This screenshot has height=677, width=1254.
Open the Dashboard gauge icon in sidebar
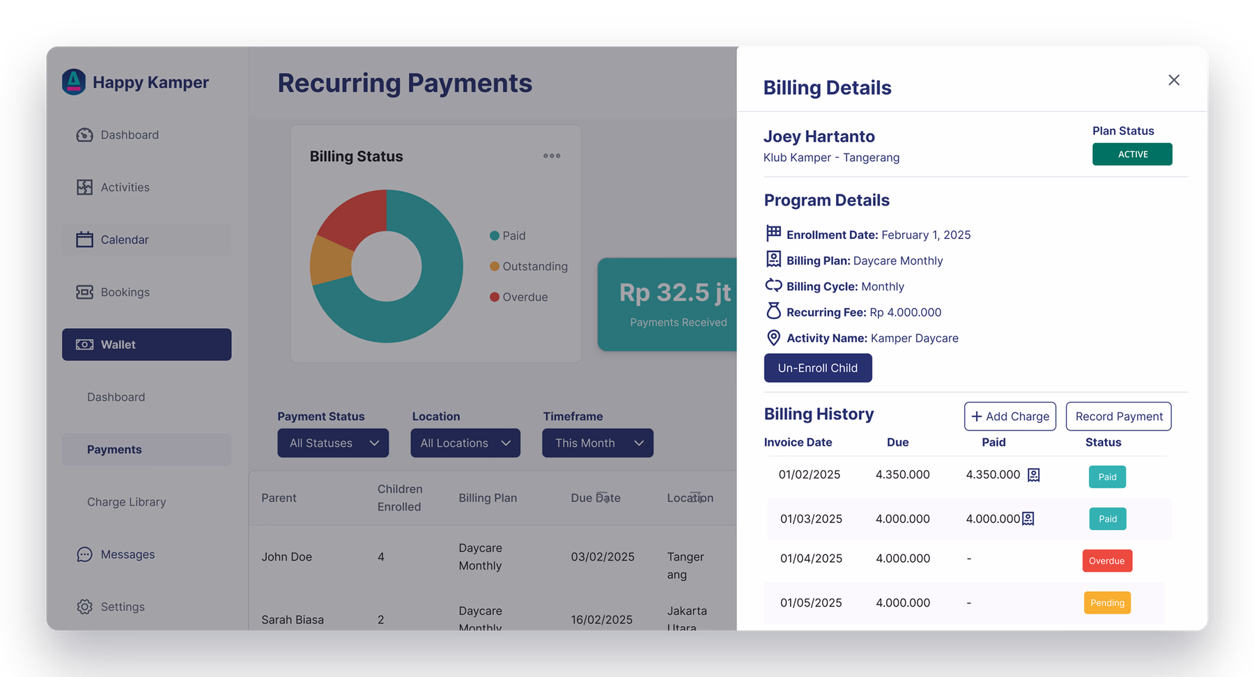(84, 135)
